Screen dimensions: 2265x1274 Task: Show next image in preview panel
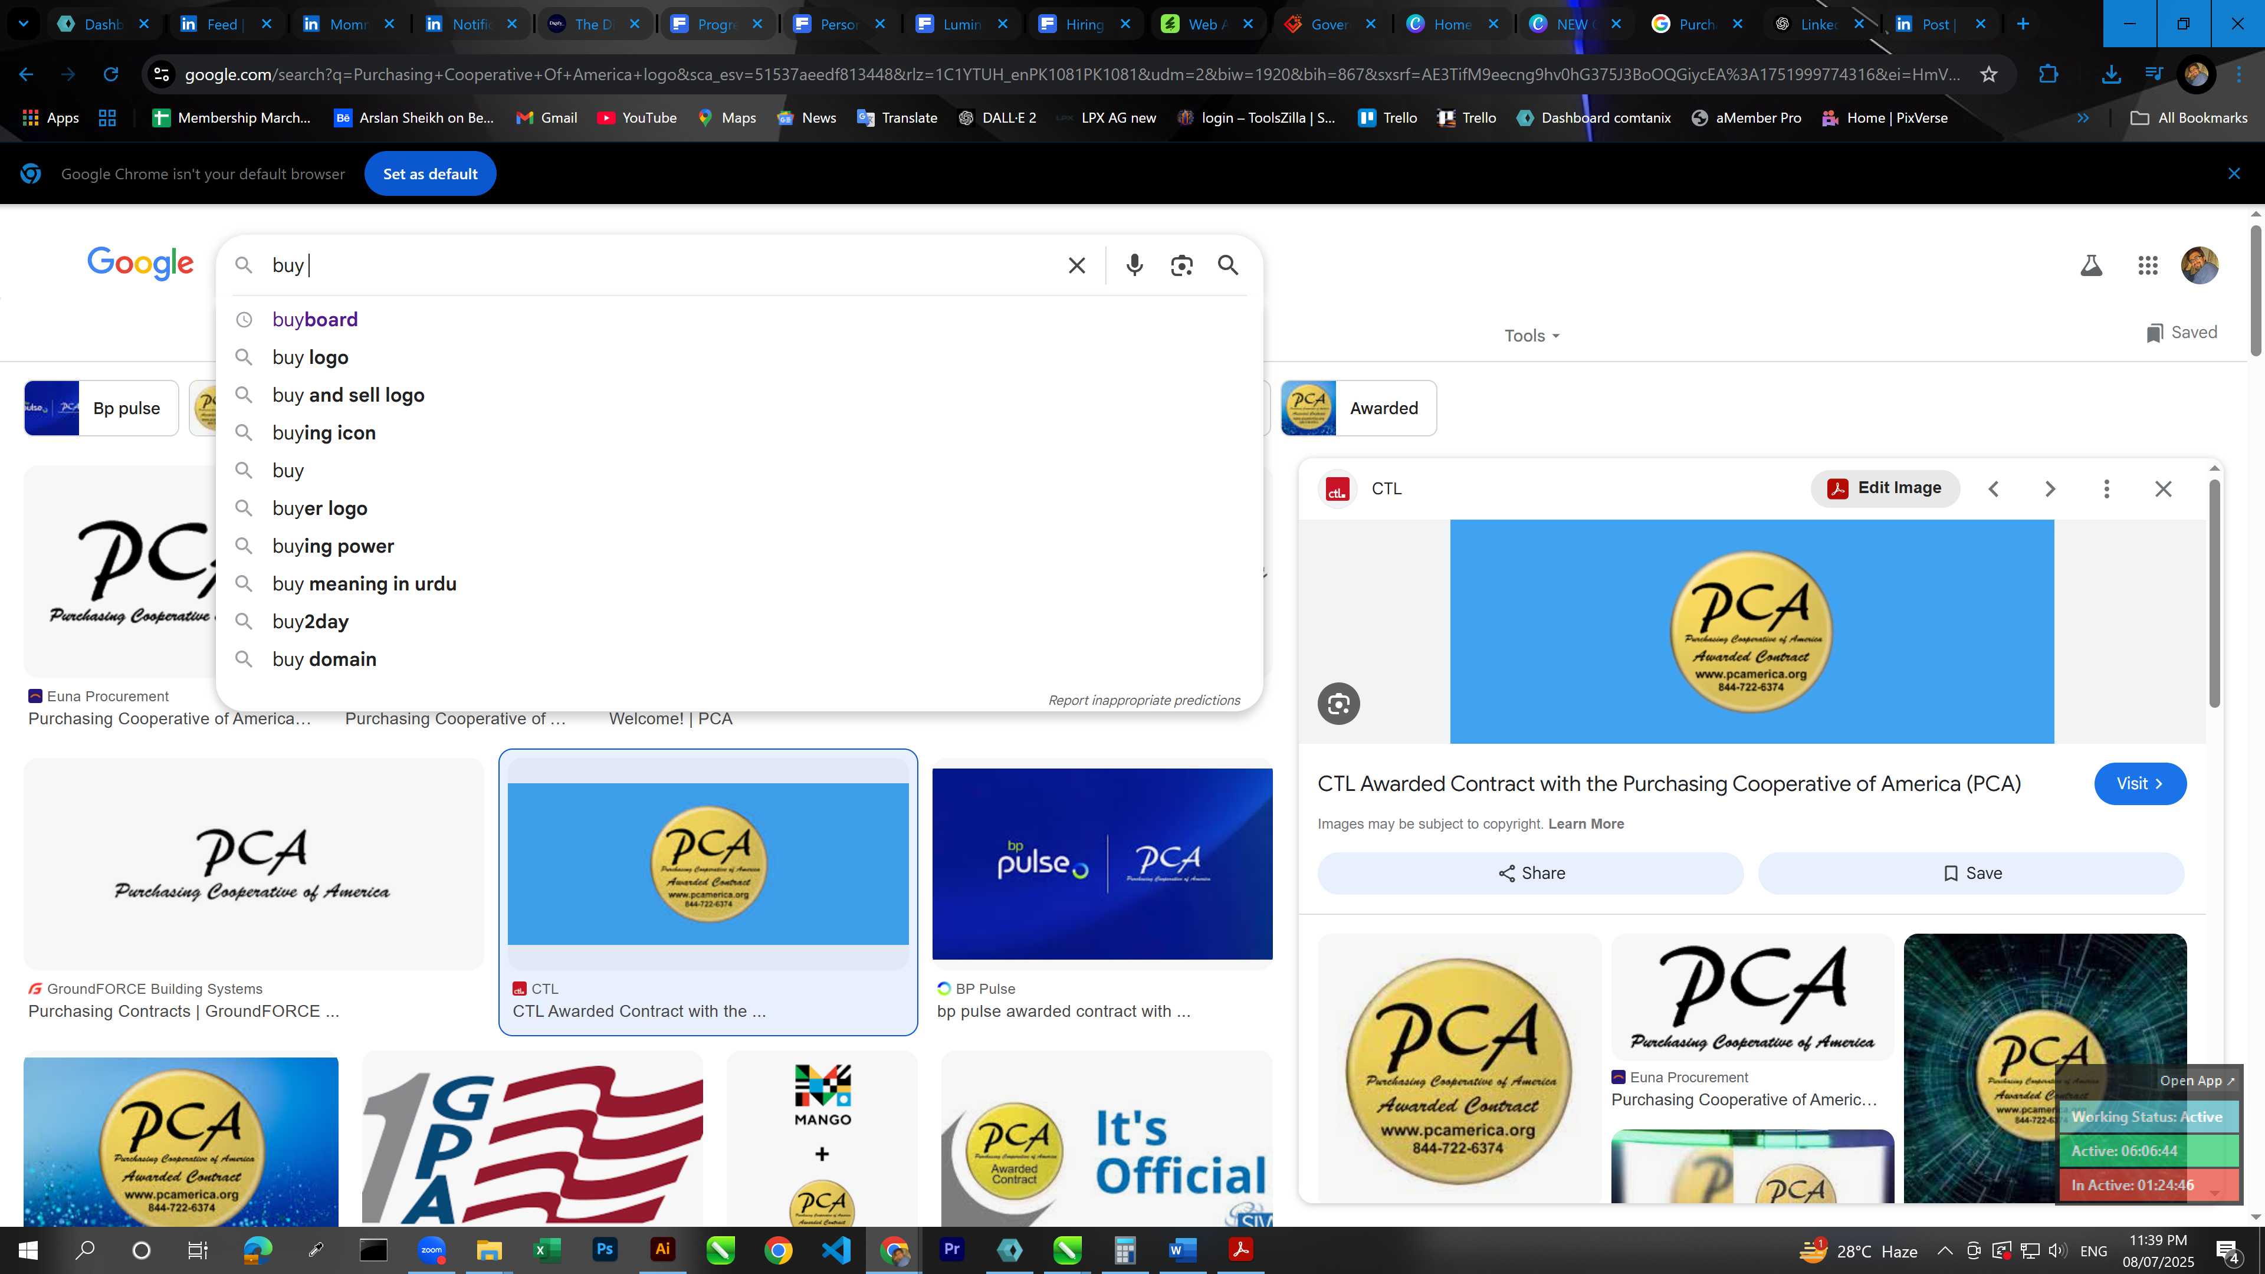click(x=2050, y=489)
